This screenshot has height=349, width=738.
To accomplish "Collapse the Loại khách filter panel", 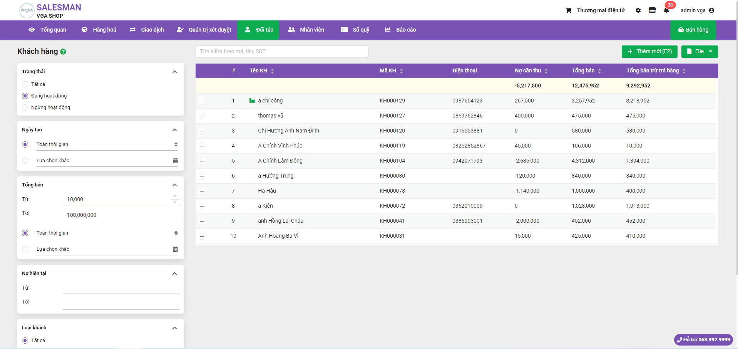I will (x=174, y=328).
